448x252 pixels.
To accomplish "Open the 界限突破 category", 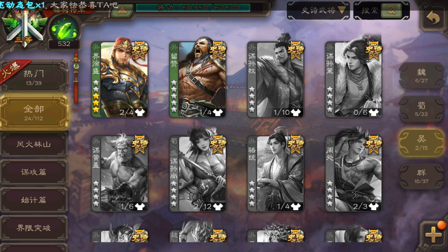I will (34, 228).
